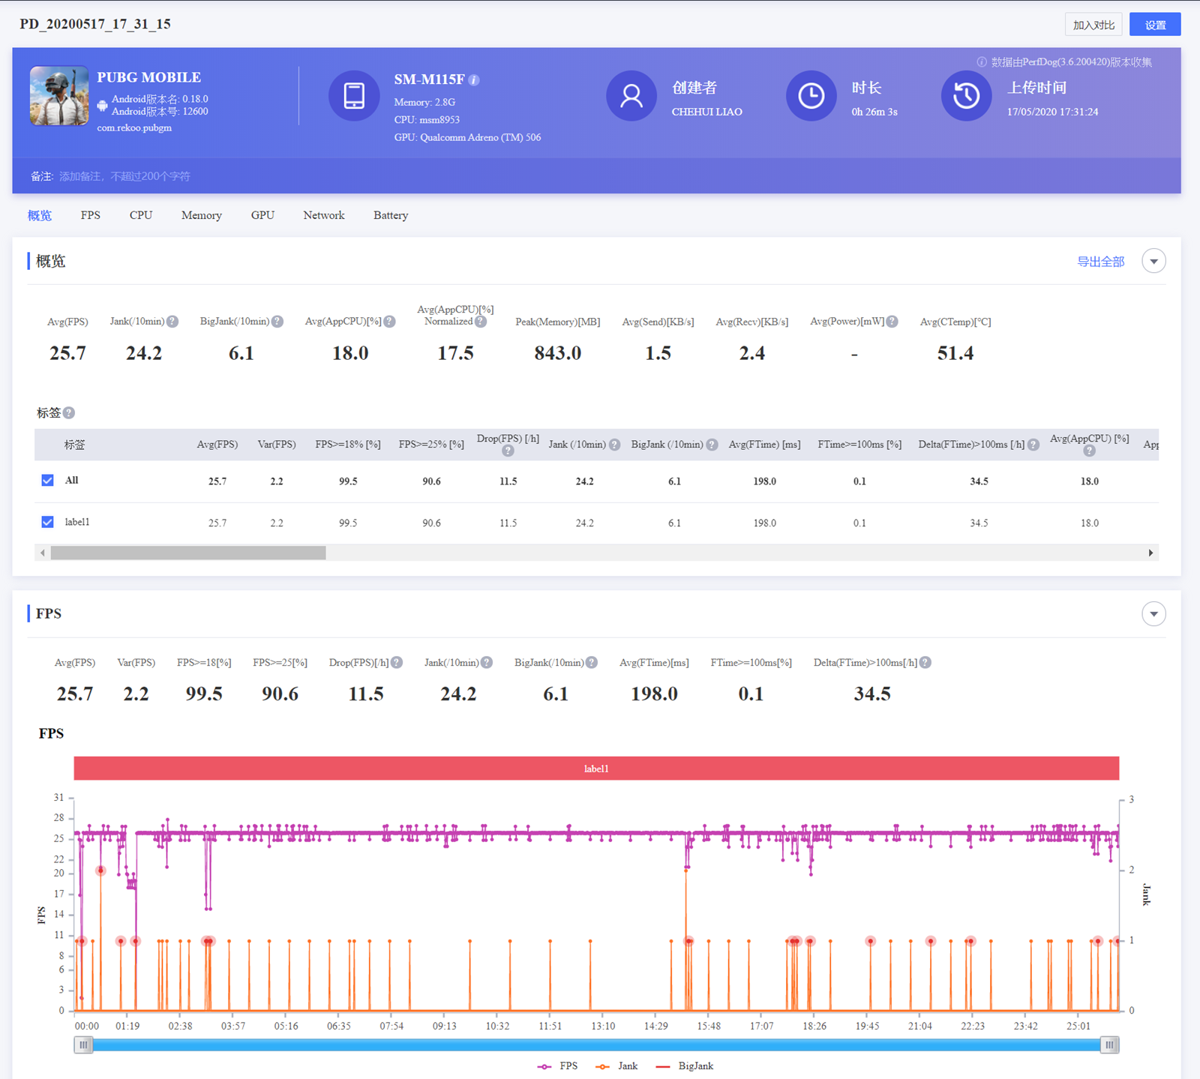Click the help icon beside Drop(FPS)[/h] in FPS section

[397, 663]
